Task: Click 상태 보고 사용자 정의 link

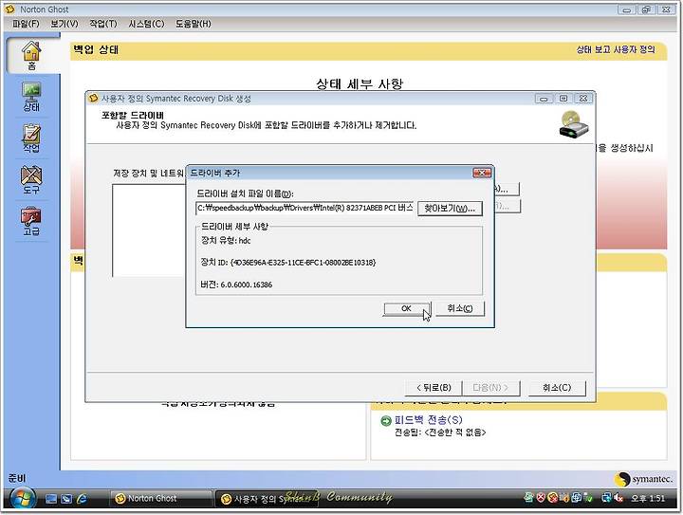Action: (x=616, y=49)
